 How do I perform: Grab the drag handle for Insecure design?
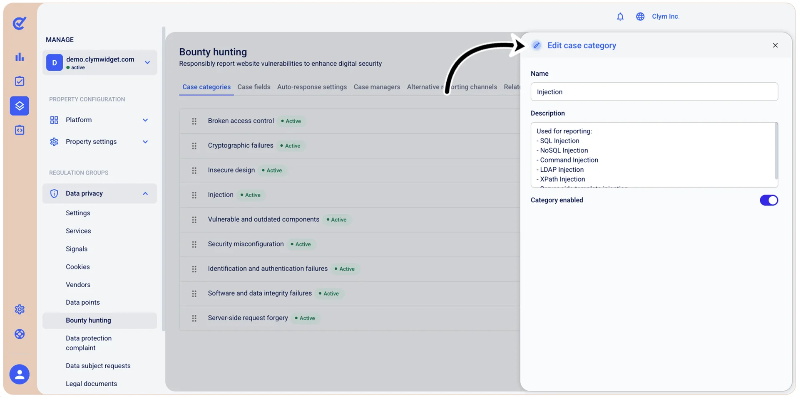click(x=194, y=170)
